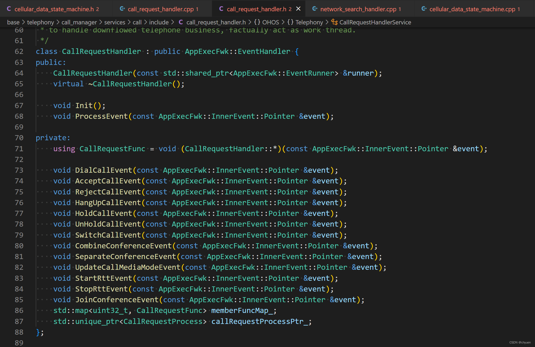Viewport: 535px width, 347px height.
Task: Click 'public:' access specifier on line 63
Action: pos(51,62)
